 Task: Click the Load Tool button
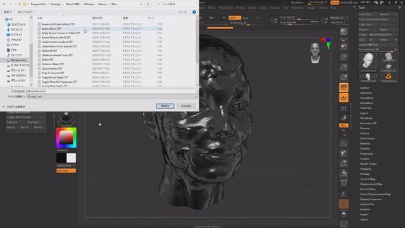[368, 14]
